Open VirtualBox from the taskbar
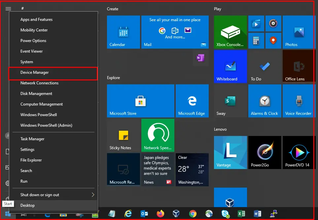Viewport: 318px width, 220px height. (x=176, y=214)
